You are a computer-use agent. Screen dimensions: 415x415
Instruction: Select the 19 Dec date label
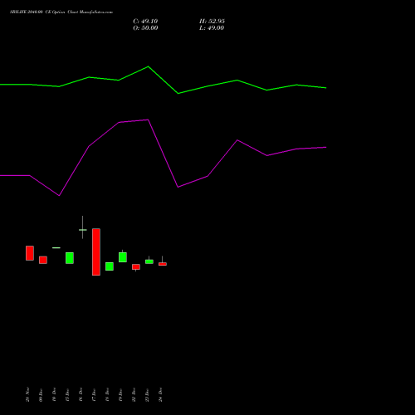pyautogui.click(x=120, y=395)
